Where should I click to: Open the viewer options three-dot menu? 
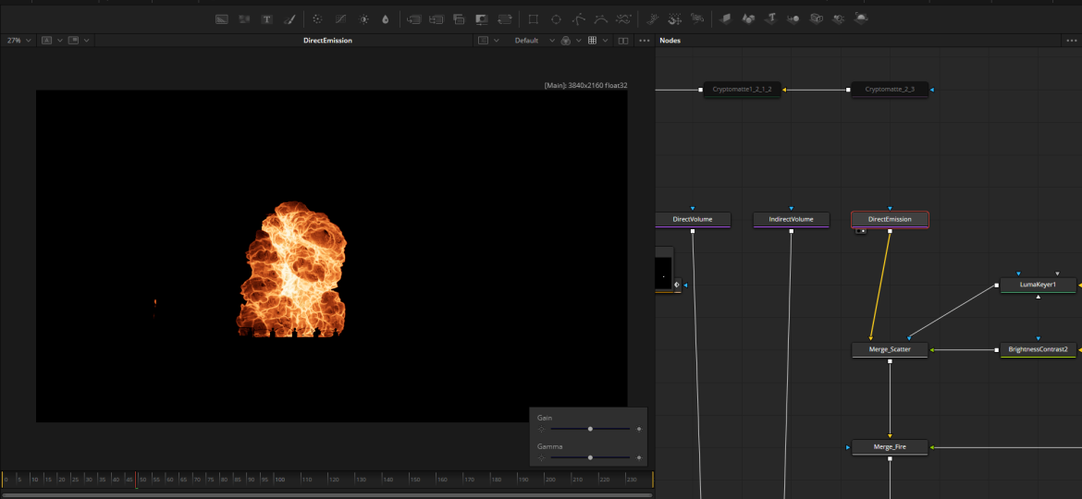point(645,41)
